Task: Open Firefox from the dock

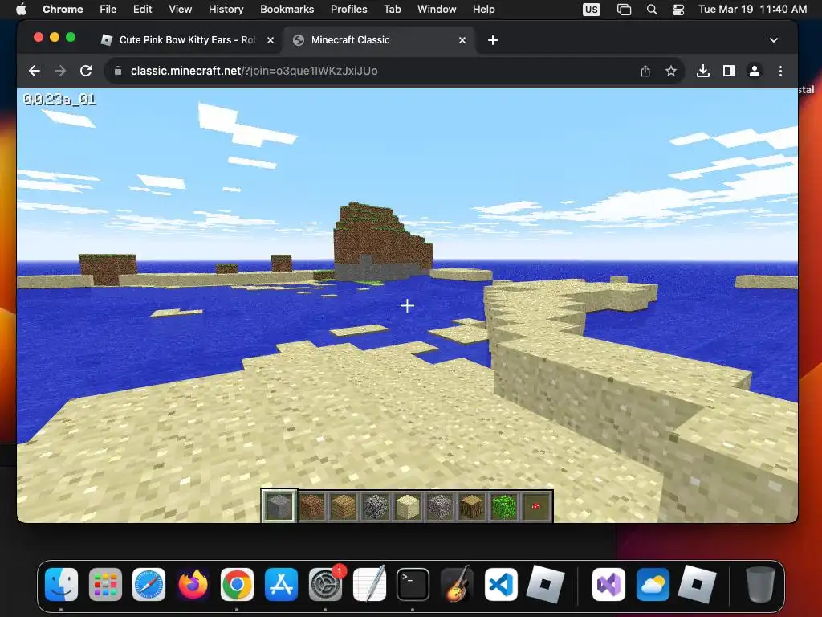Action: [x=193, y=585]
